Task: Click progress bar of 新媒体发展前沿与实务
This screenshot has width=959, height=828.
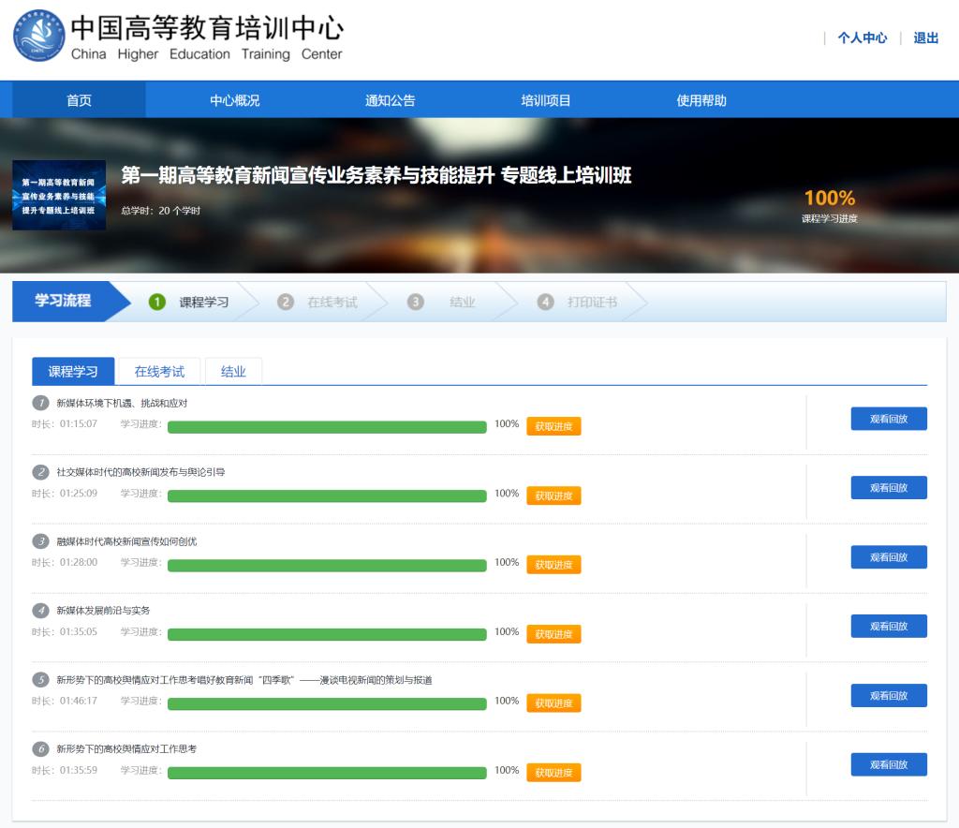Action: click(327, 634)
